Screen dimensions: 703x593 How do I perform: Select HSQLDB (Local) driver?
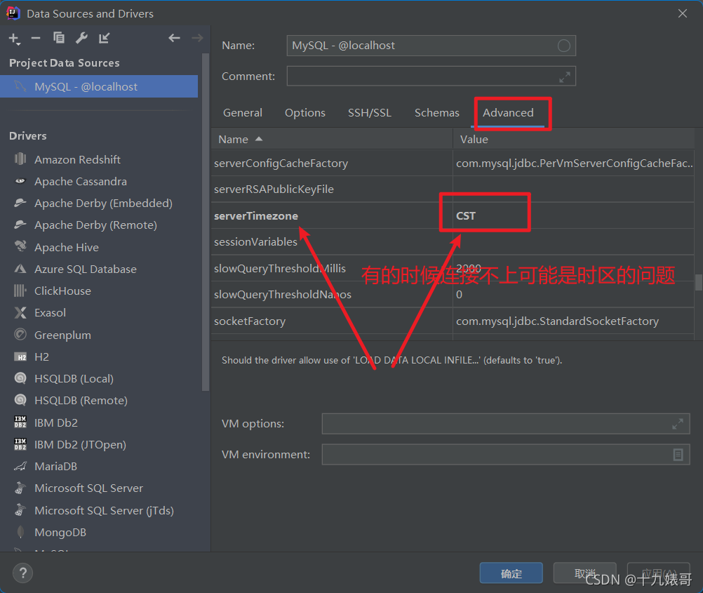coord(74,379)
